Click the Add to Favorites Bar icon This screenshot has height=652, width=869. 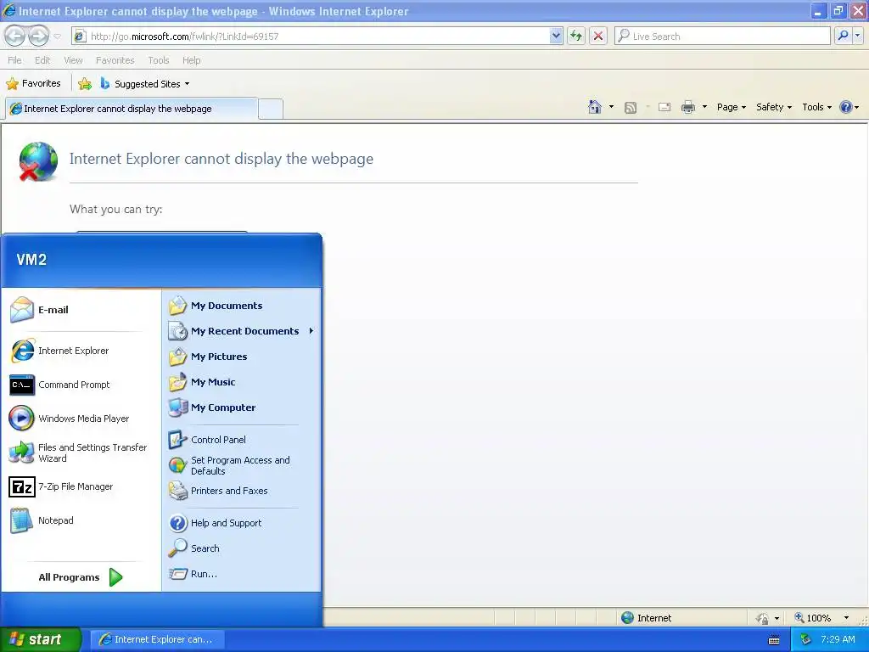pos(85,84)
